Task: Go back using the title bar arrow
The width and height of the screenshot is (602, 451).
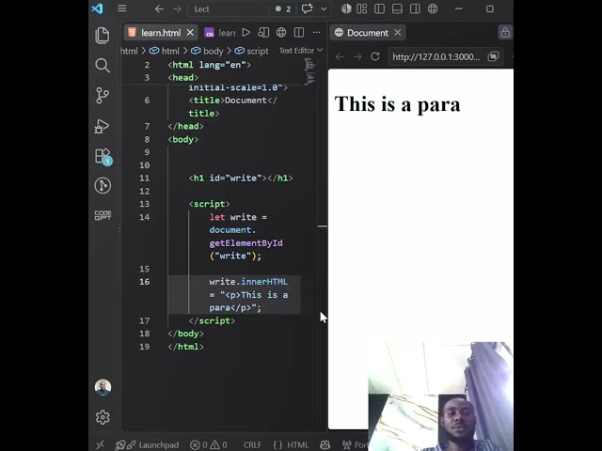Action: click(159, 8)
